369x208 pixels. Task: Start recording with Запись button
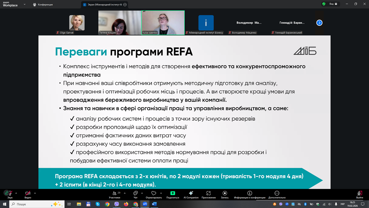[x=225, y=194]
